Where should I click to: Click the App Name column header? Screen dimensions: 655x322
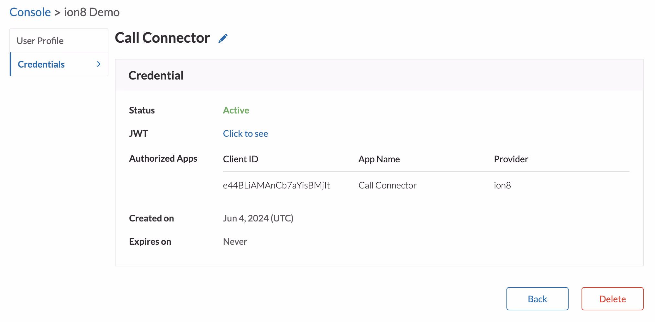(379, 159)
